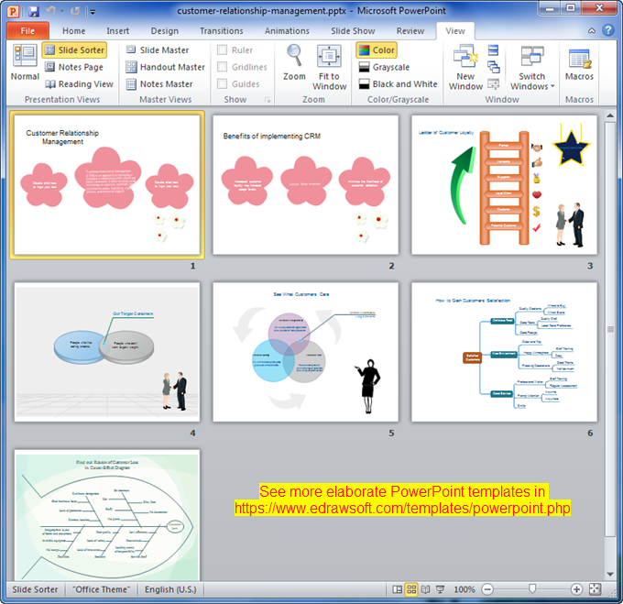Click the edrawsoft templates URL text
623x604 pixels.
(402, 509)
